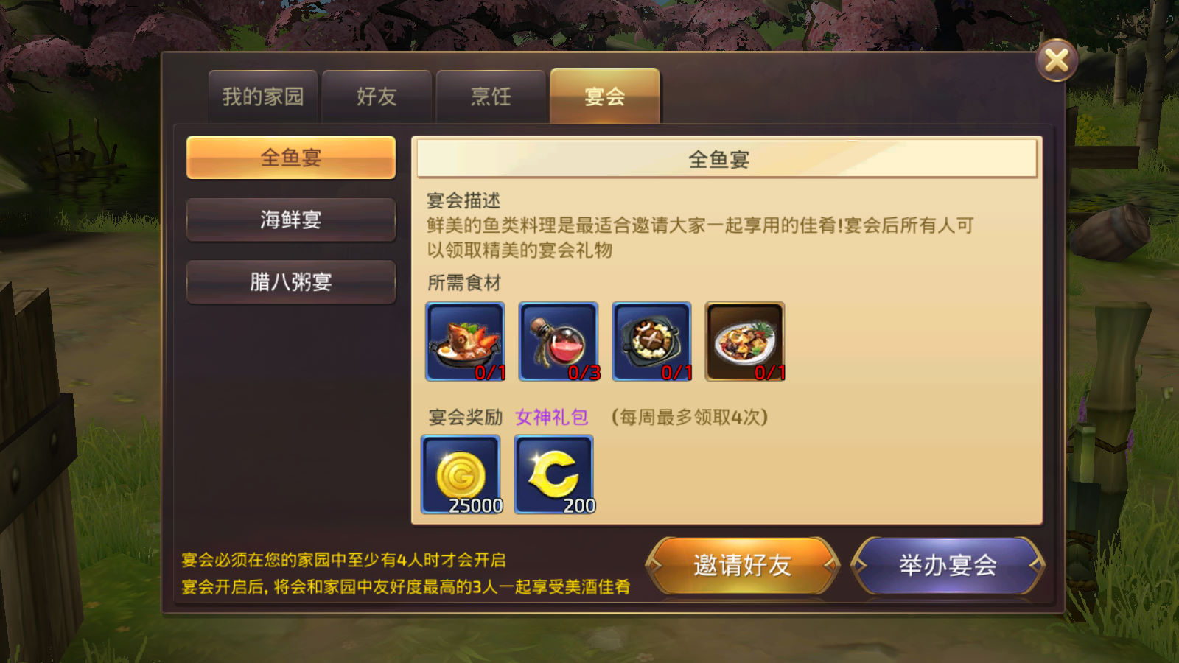
Task: Click the 举办宴会 button
Action: click(x=948, y=565)
